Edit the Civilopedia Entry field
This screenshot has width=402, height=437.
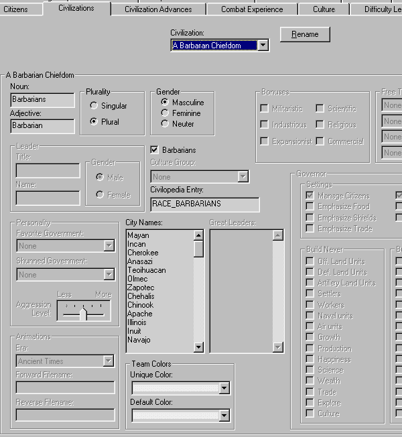point(204,204)
